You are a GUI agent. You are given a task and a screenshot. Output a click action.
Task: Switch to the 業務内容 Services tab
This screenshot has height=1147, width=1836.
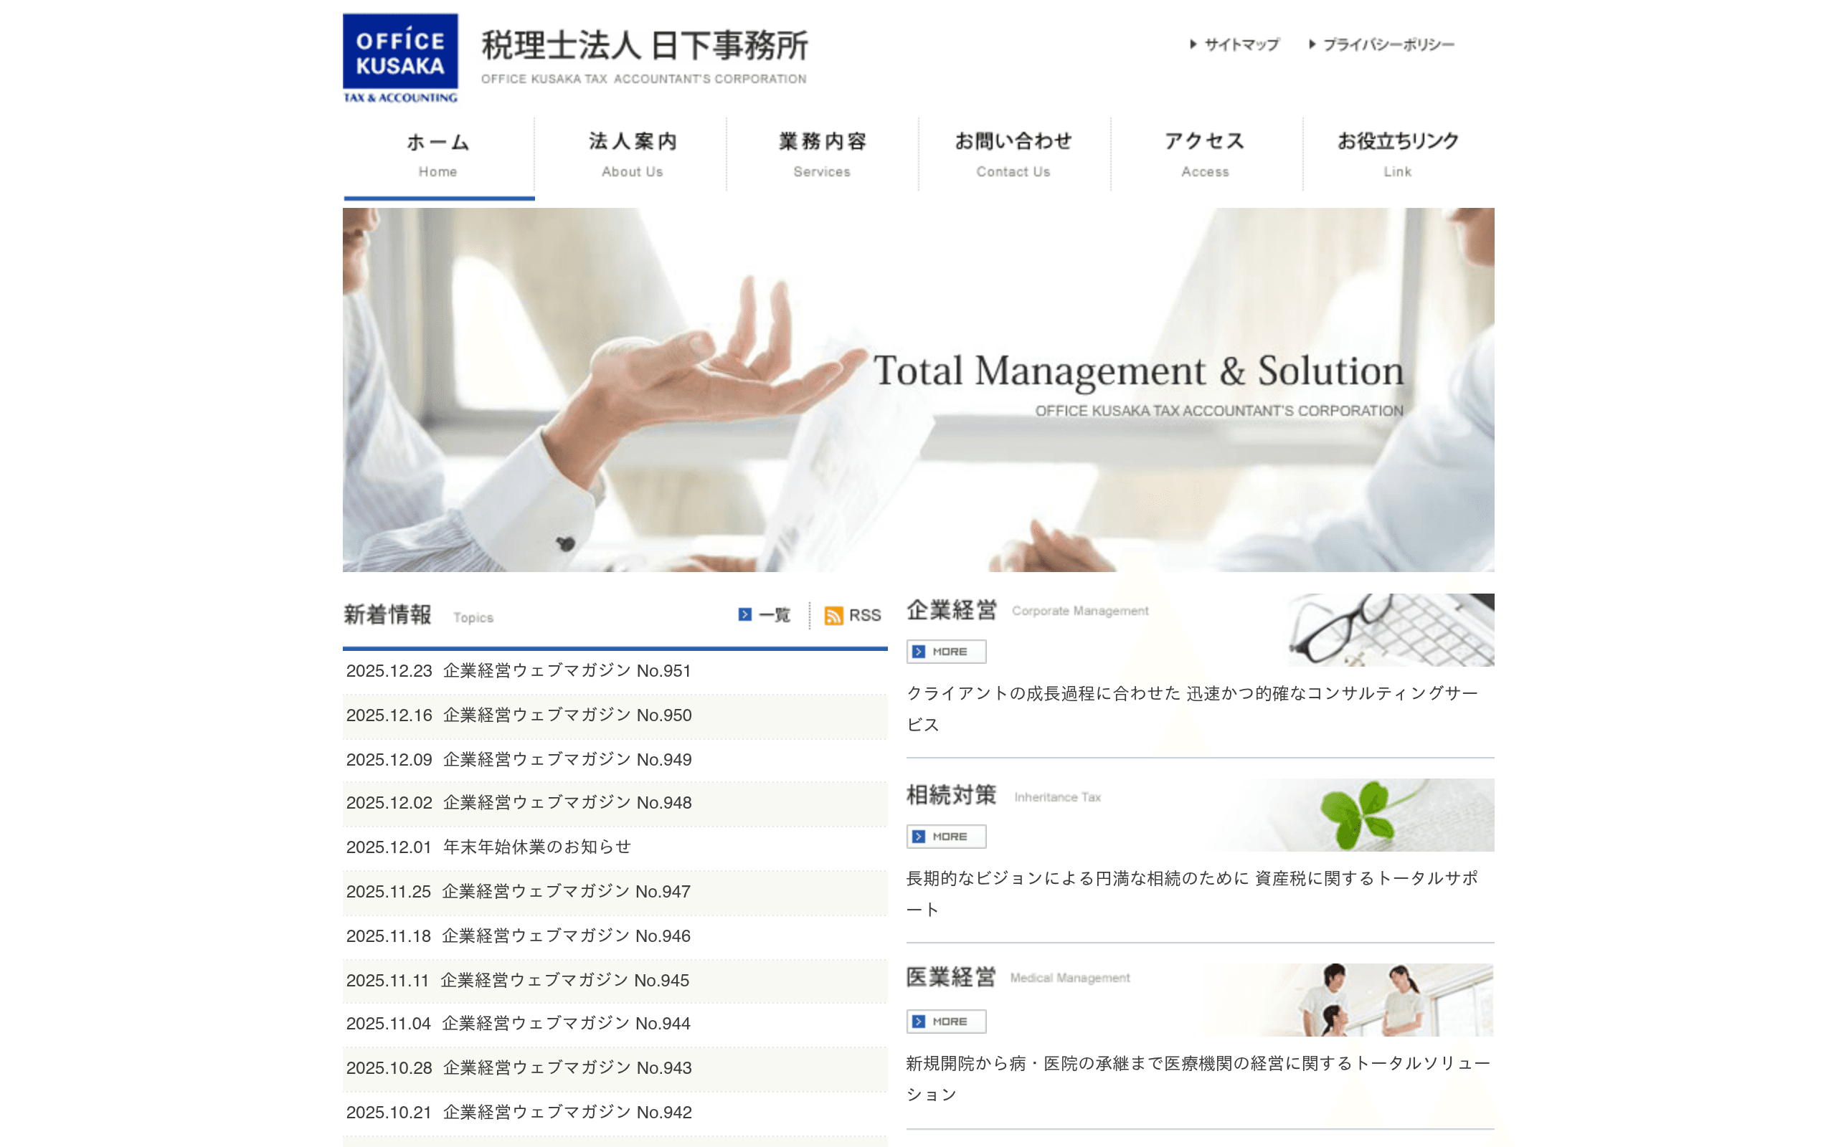click(x=822, y=153)
